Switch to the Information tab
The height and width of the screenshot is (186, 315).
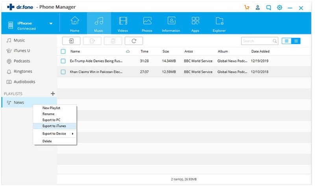coord(171,24)
